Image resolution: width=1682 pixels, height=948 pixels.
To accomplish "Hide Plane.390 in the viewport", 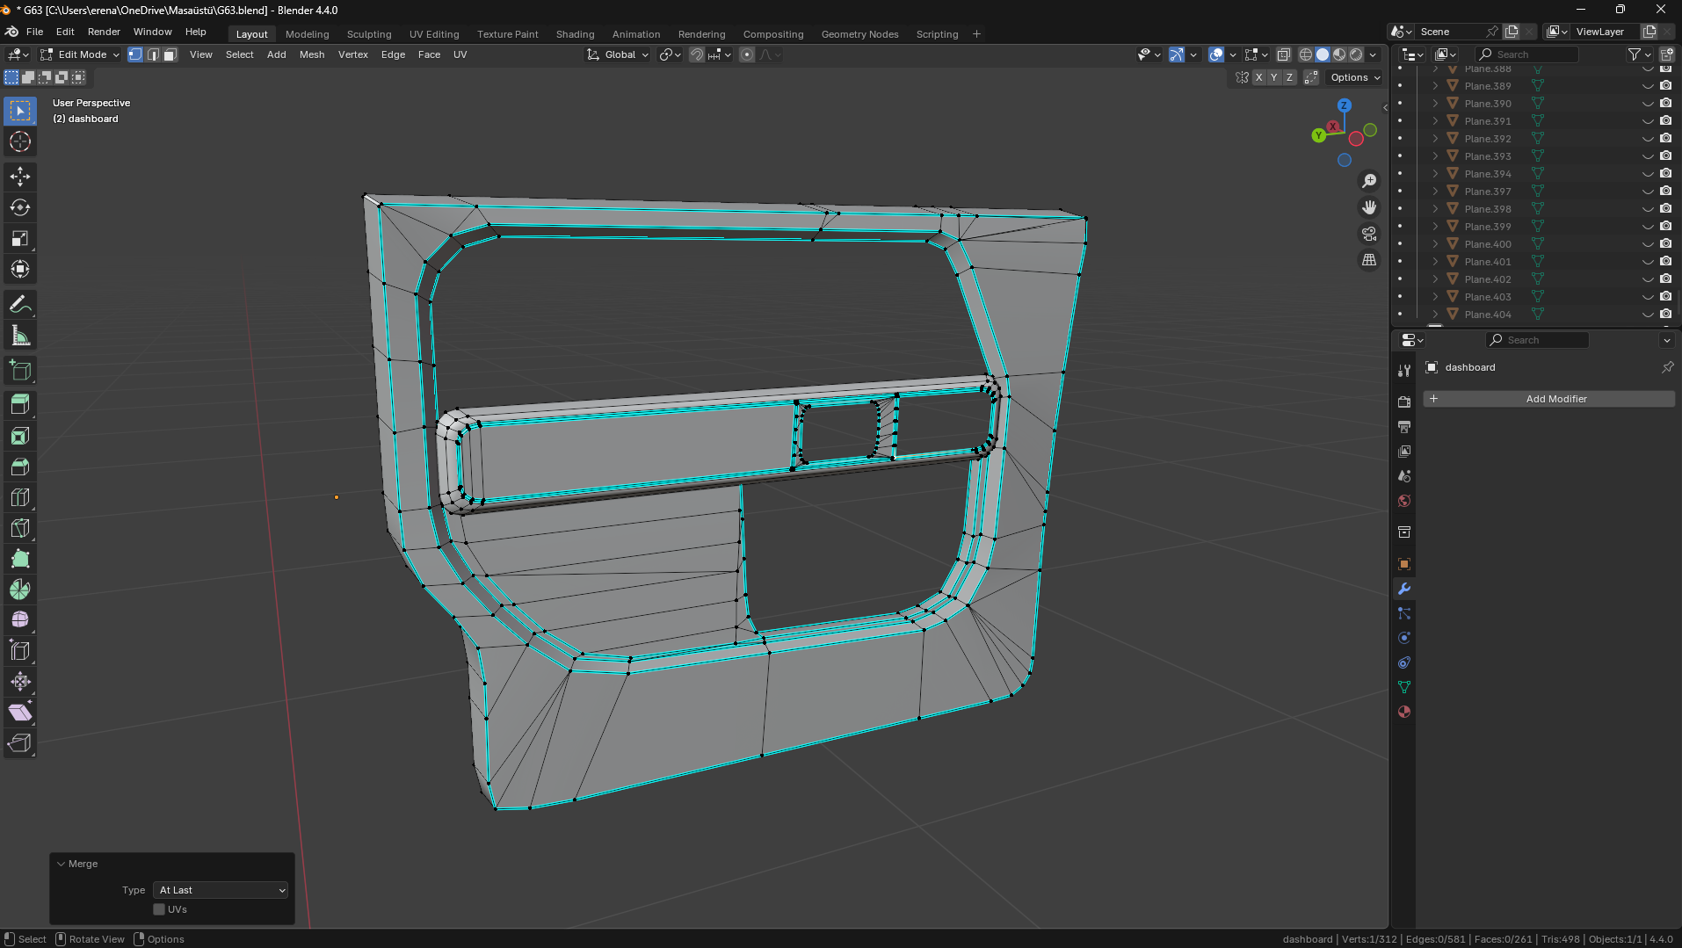I will (1648, 104).
